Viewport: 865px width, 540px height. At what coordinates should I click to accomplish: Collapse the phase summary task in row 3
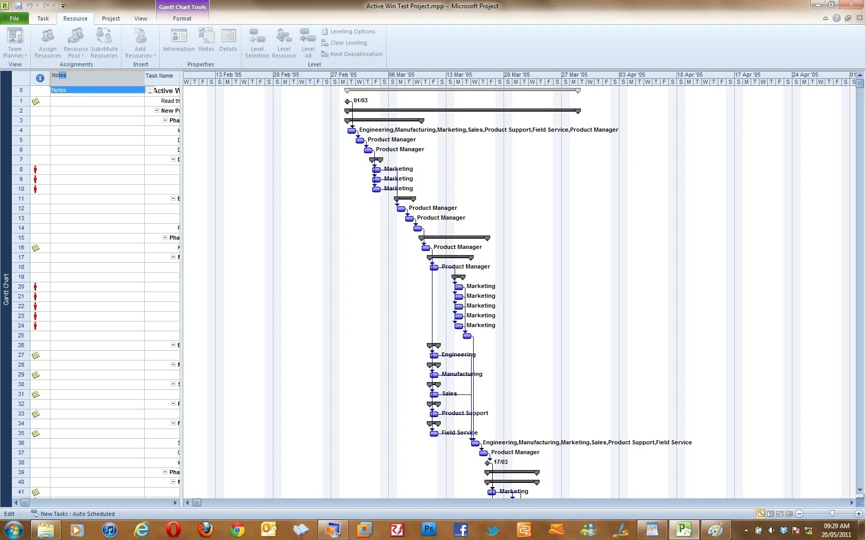pyautogui.click(x=165, y=120)
